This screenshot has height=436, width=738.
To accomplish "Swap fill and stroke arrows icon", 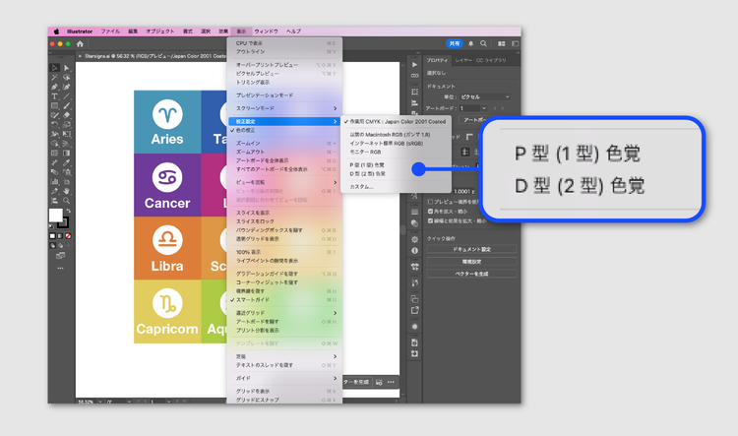I will (68, 211).
